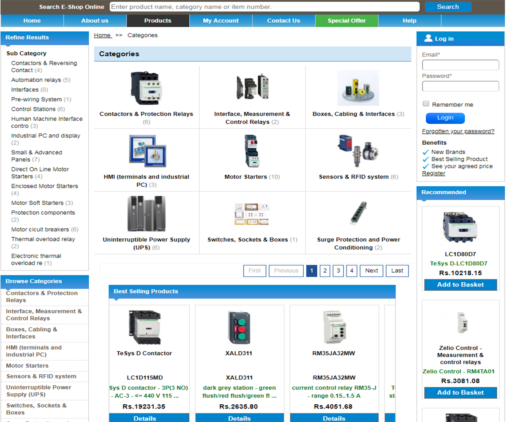Open TeSys D-LC1D80D7 green product link
This screenshot has width=507, height=422.
[x=459, y=263]
